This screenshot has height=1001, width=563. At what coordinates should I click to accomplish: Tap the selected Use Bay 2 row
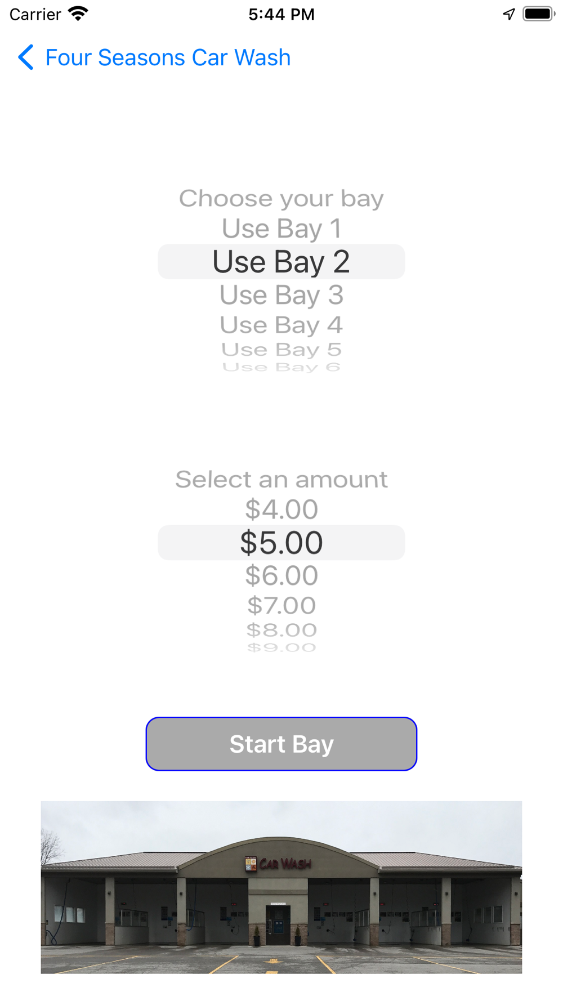pyautogui.click(x=281, y=262)
